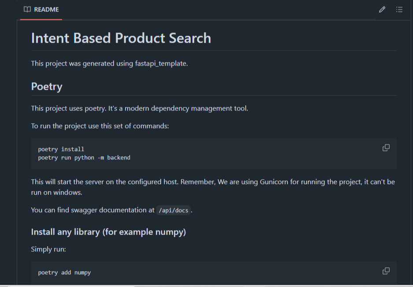Screen dimensions: 413x287
Task: Open the README editor with the pencil icon
Action: tap(382, 9)
